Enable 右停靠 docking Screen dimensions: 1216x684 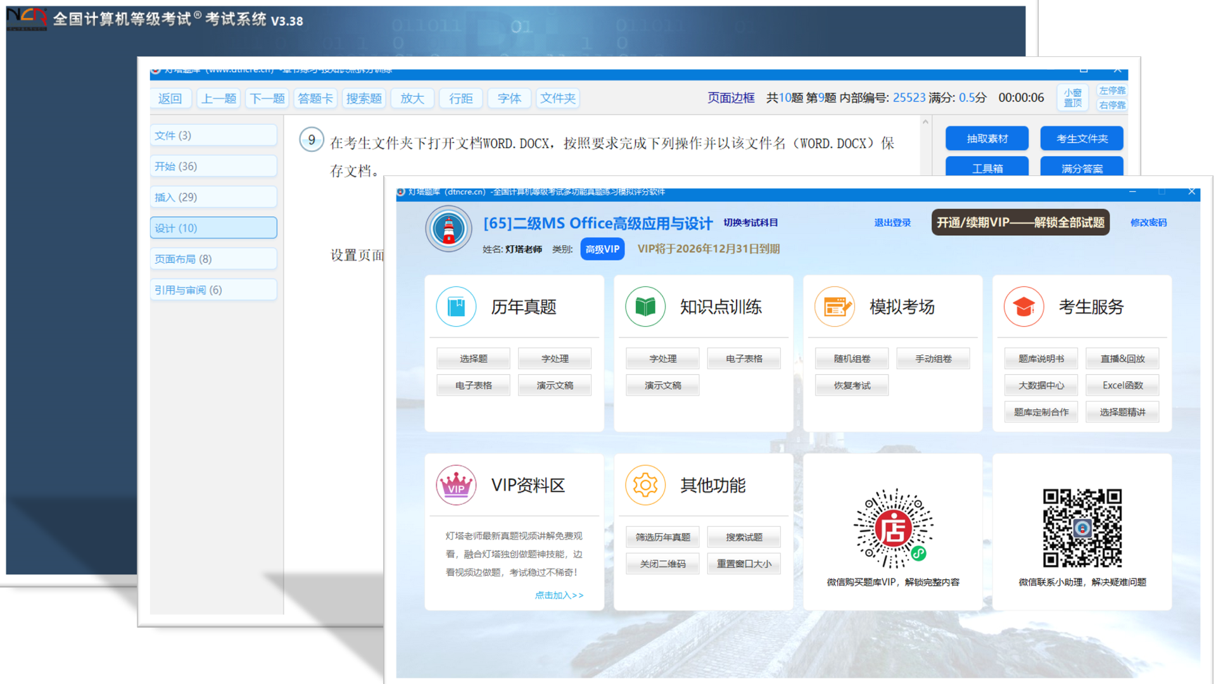coord(1111,104)
